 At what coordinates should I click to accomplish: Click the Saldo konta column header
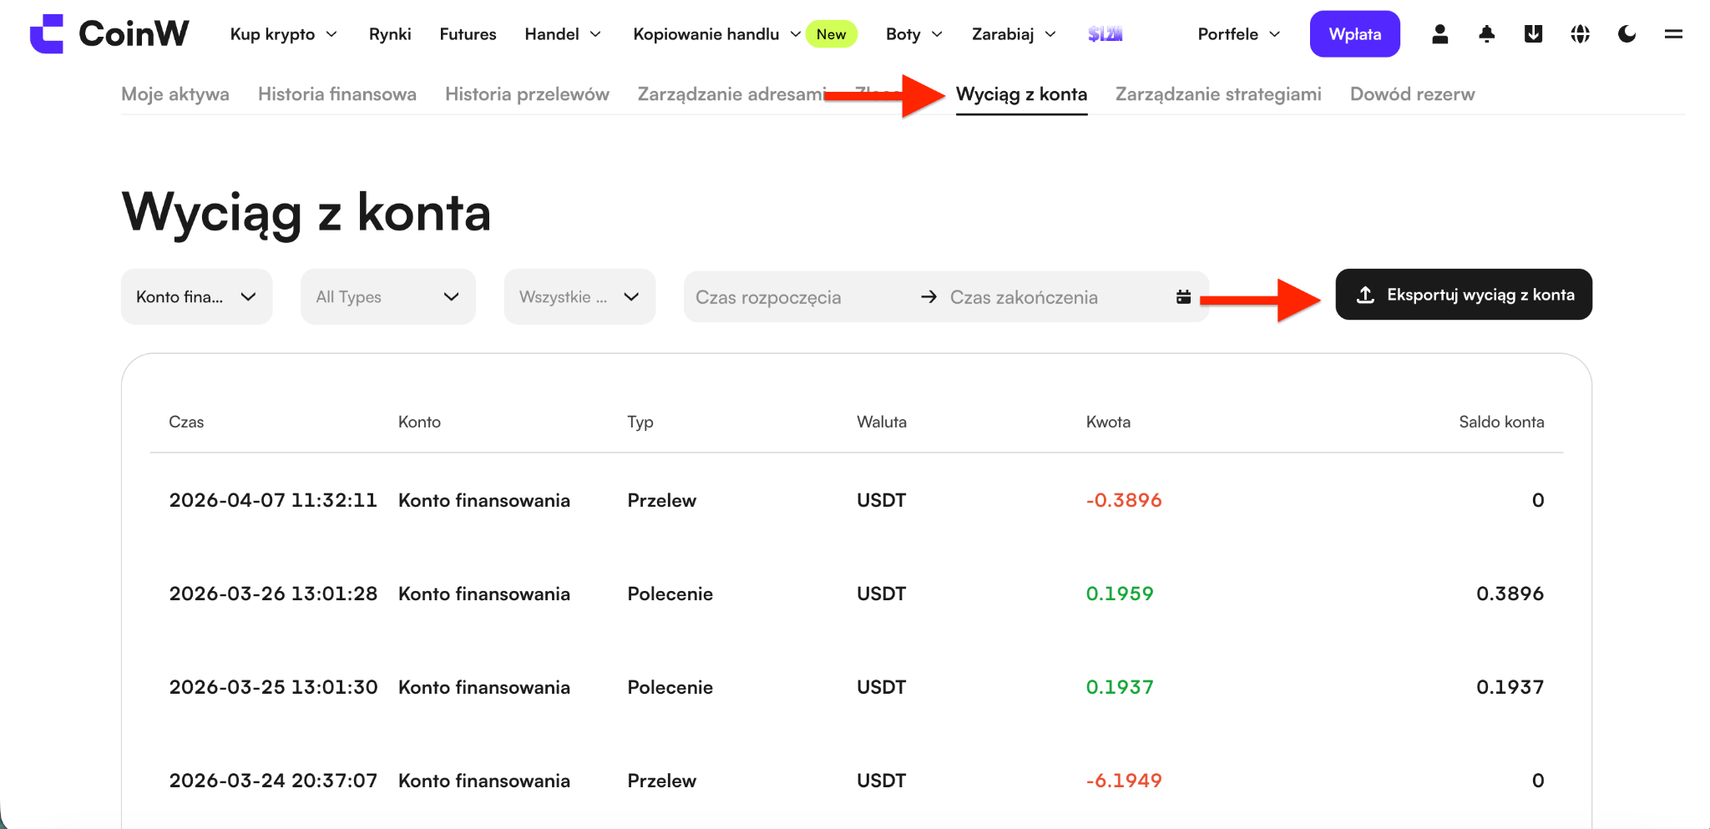coord(1501,422)
